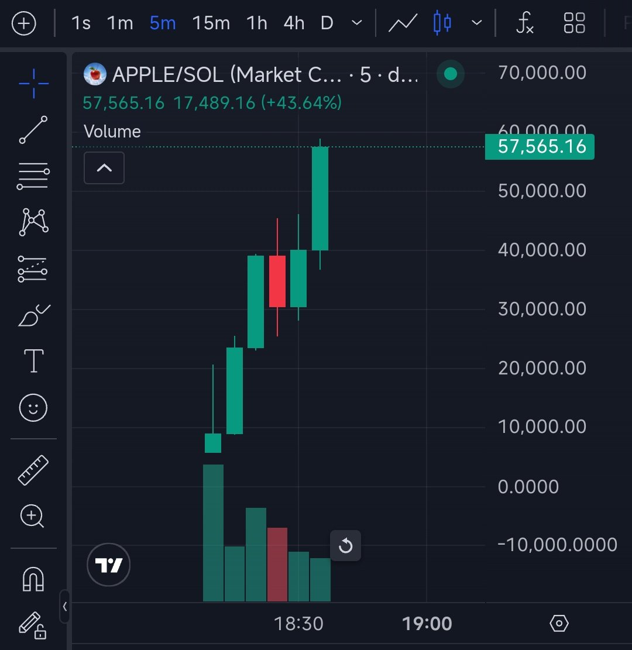Switch to 15m timeframe
Image resolution: width=632 pixels, height=650 pixels.
211,23
